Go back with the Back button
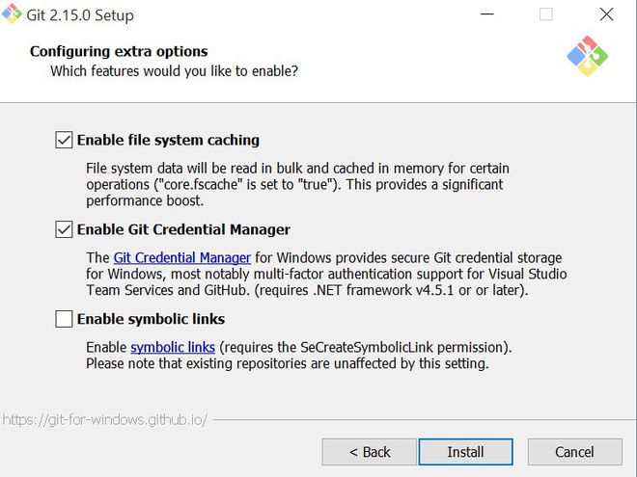This screenshot has height=477, width=637. pos(369,452)
